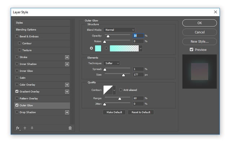The image size is (227, 141).
Task: Click the Jitter percent input field
Action: (x=138, y=104)
